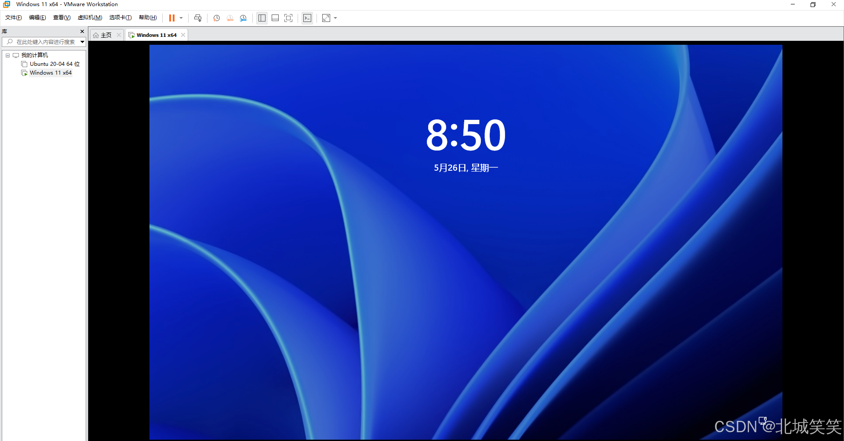
Task: Open the power options dropdown arrow beside pause
Action: point(181,18)
